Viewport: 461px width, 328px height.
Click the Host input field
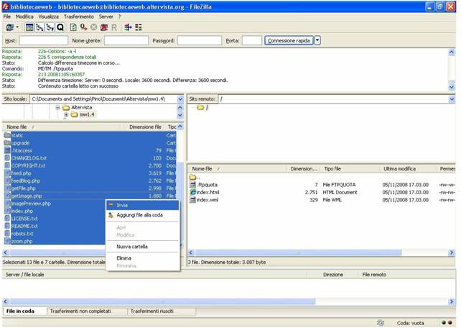pos(44,40)
